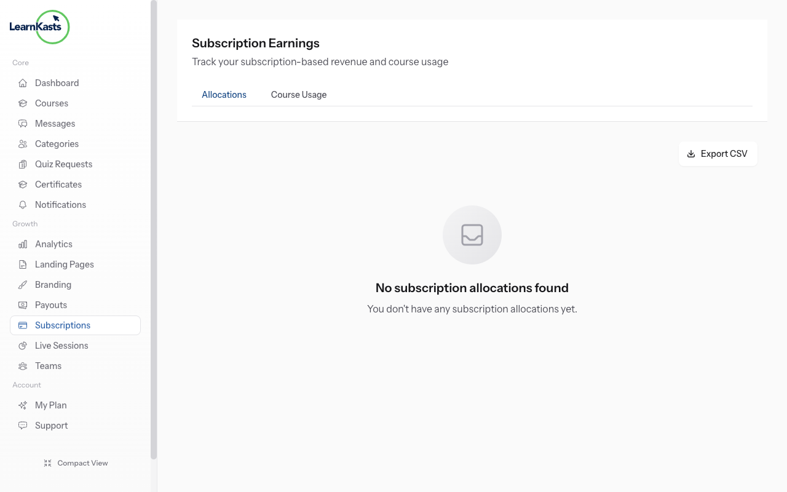Enable Compact View mode
Viewport: 787px width, 492px height.
click(x=76, y=462)
